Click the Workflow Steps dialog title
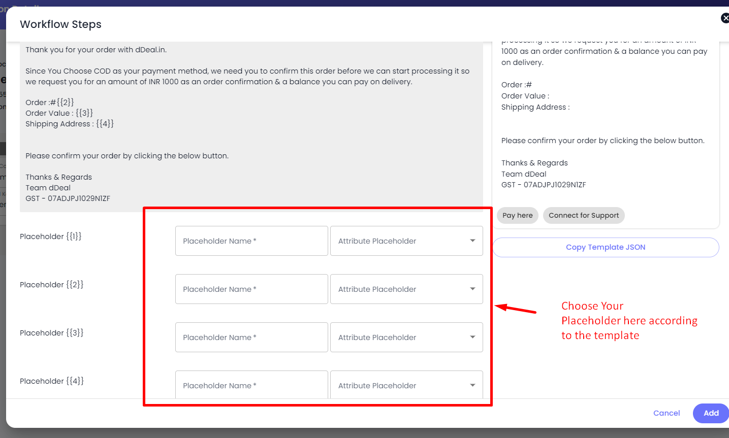 click(x=60, y=24)
